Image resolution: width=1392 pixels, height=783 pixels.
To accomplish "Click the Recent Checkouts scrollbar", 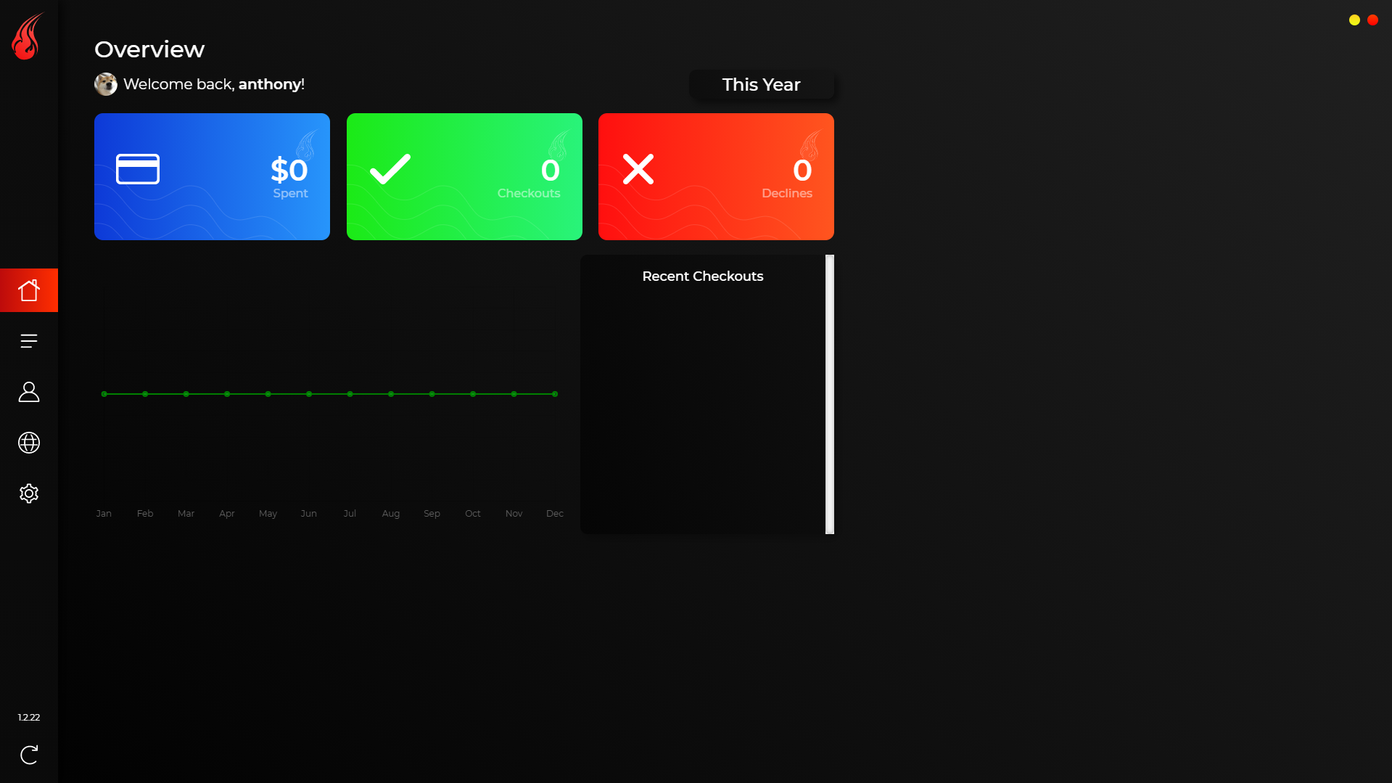I will (830, 394).
